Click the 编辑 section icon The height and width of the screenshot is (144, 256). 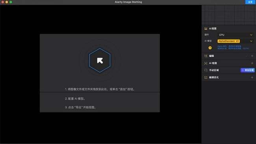click(206, 56)
